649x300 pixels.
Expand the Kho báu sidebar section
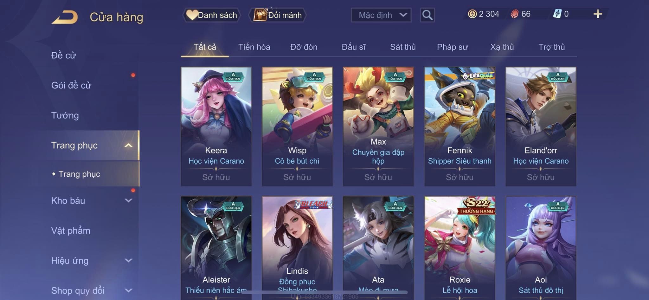coord(92,200)
